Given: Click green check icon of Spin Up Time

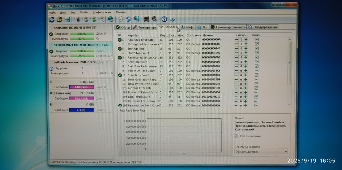Looking at the screenshot, I should (x=119, y=49).
